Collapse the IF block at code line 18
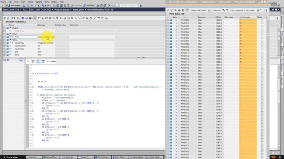The width and height of the screenshot is (284, 159). (33, 74)
